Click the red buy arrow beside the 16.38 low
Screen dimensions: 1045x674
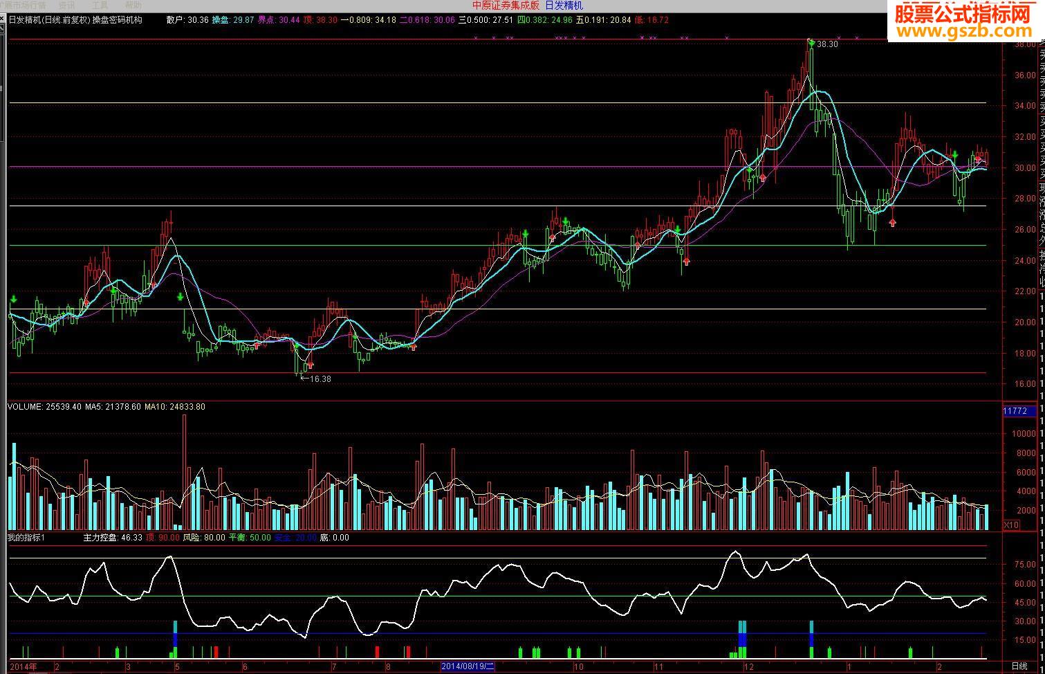(310, 364)
